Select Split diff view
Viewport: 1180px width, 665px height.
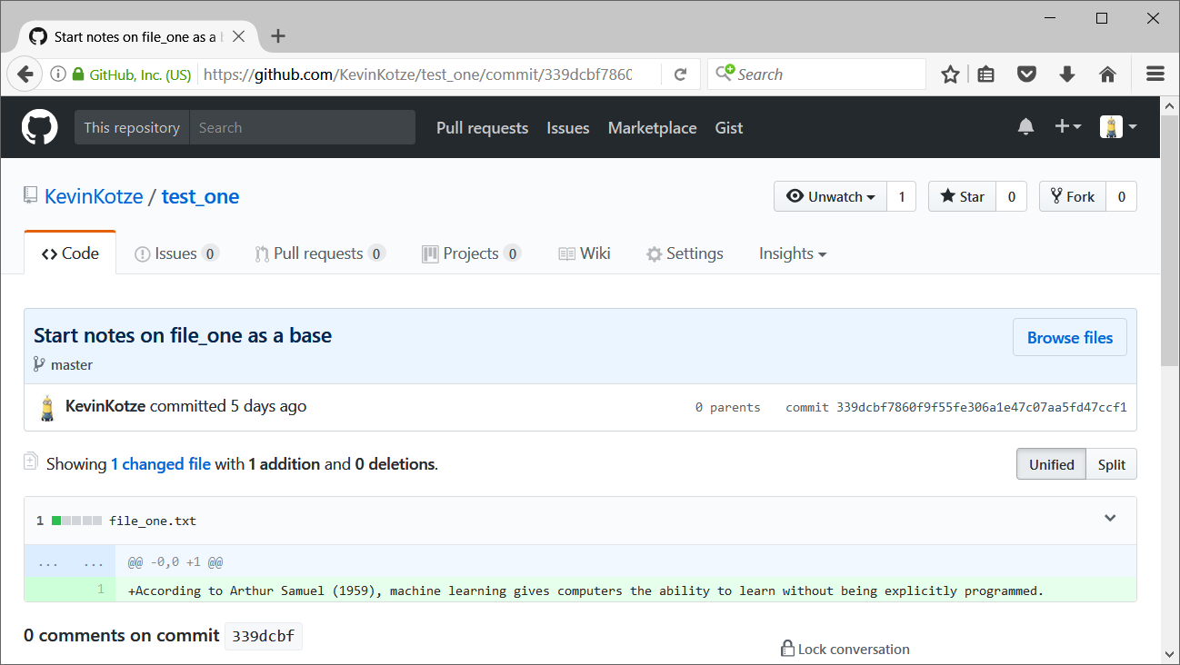coord(1111,464)
